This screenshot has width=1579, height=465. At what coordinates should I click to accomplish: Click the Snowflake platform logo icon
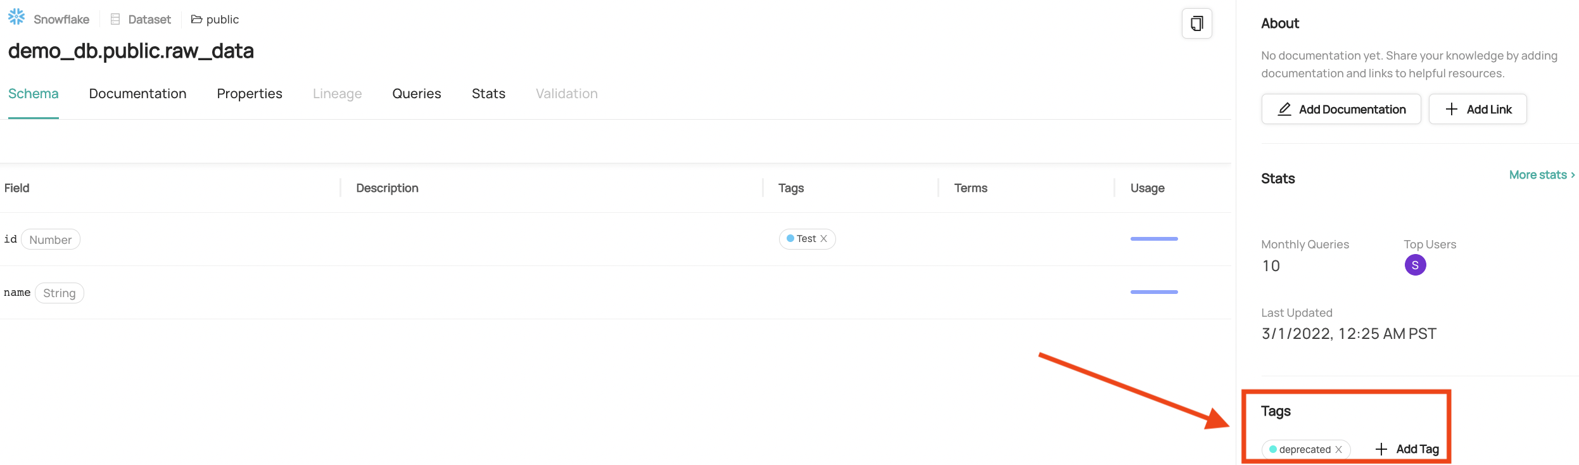click(16, 17)
